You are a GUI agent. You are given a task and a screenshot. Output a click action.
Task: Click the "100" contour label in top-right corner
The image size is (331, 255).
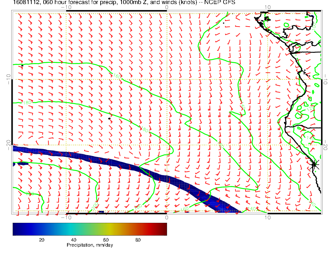(x=314, y=26)
